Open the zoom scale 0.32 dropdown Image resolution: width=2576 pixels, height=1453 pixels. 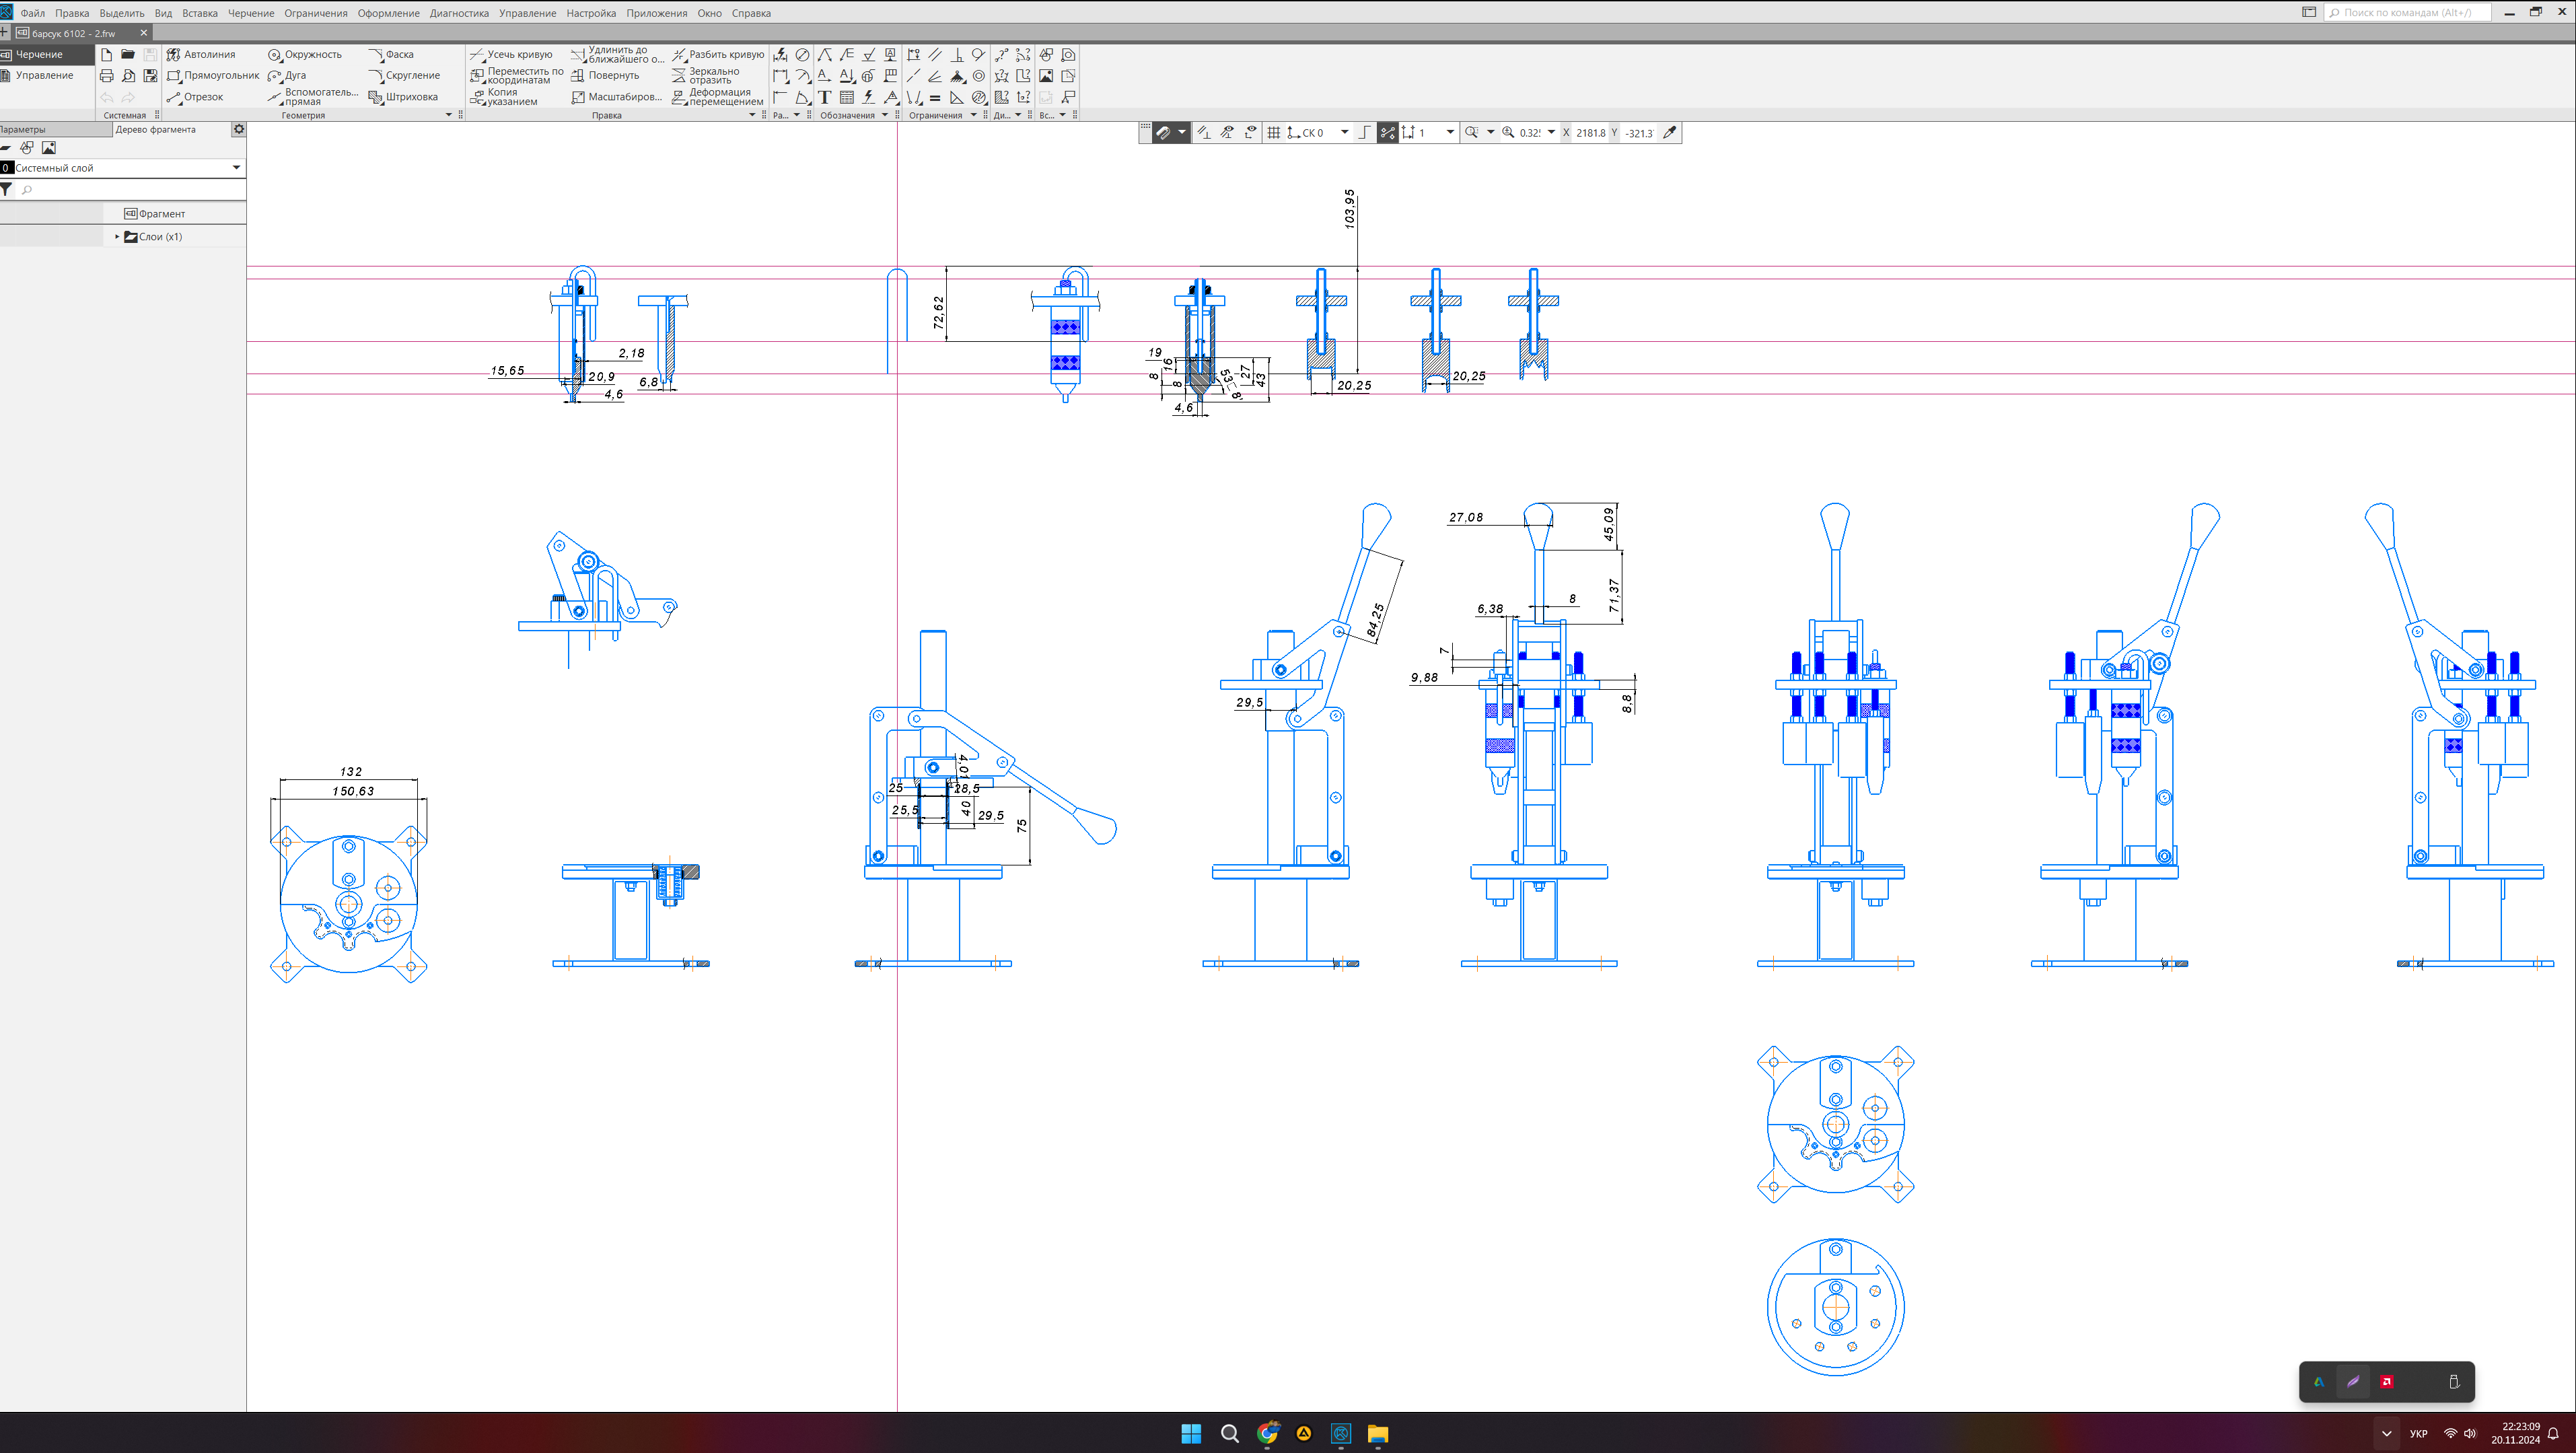point(1551,132)
